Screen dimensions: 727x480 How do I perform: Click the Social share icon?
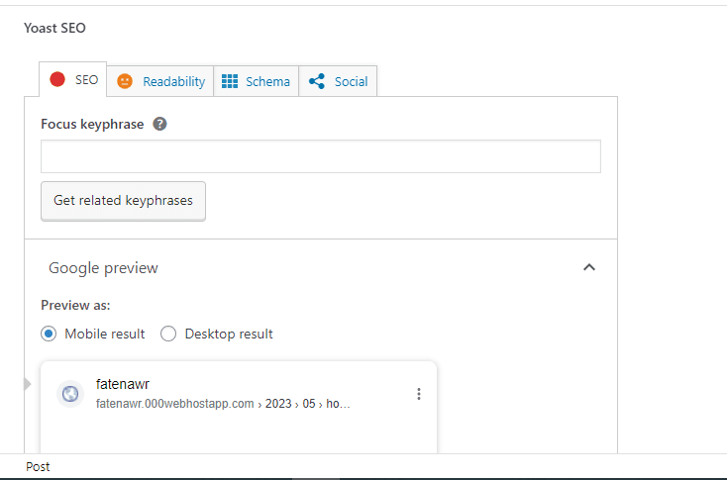click(x=317, y=81)
